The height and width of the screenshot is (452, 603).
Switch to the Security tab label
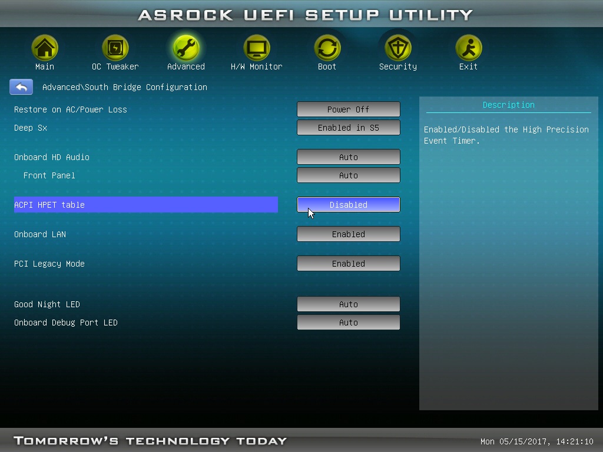coord(398,67)
